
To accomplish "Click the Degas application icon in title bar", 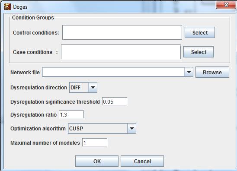I will (7, 7).
